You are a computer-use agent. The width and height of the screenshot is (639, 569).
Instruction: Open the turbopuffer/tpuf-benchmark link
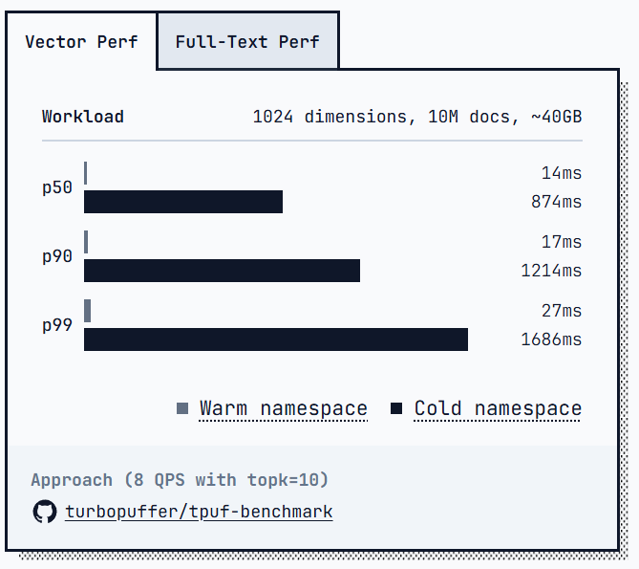pyautogui.click(x=199, y=512)
